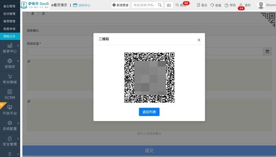This screenshot has height=157, width=276.
Task: Close the 二维码 dialog
Action: pyautogui.click(x=199, y=40)
